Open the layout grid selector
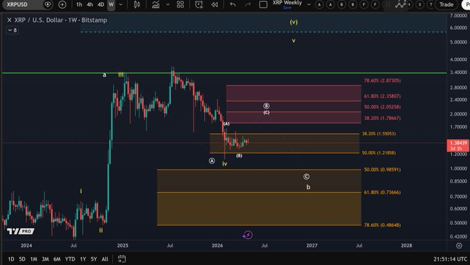 click(180, 5)
